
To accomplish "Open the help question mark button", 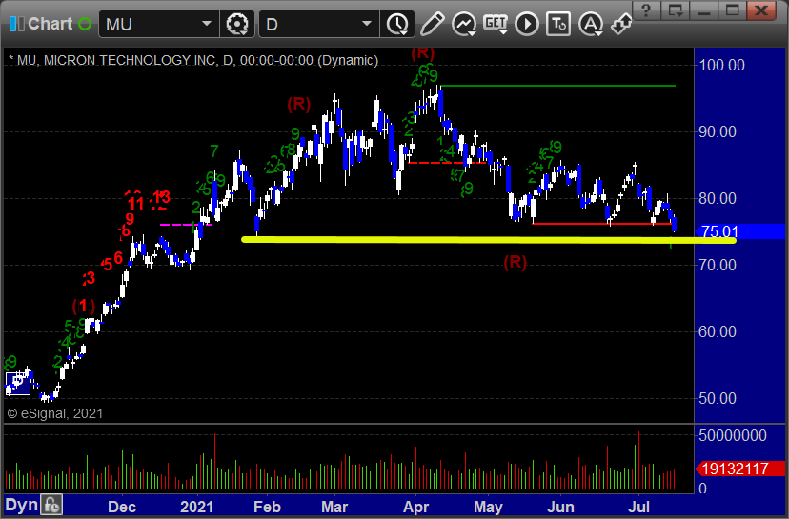I will coord(646,10).
